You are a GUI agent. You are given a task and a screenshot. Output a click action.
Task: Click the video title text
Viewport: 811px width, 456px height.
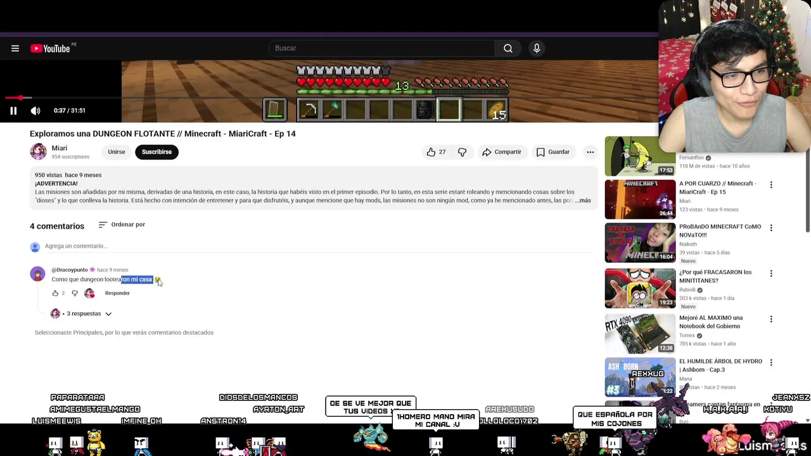point(163,134)
